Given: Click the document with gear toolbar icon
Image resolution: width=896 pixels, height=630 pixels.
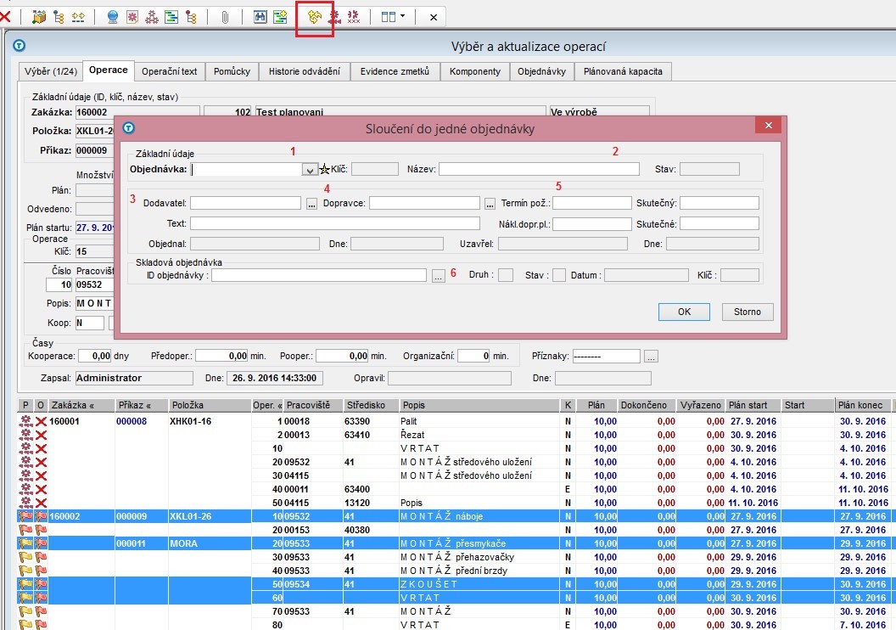Looking at the screenshot, I should (132, 17).
